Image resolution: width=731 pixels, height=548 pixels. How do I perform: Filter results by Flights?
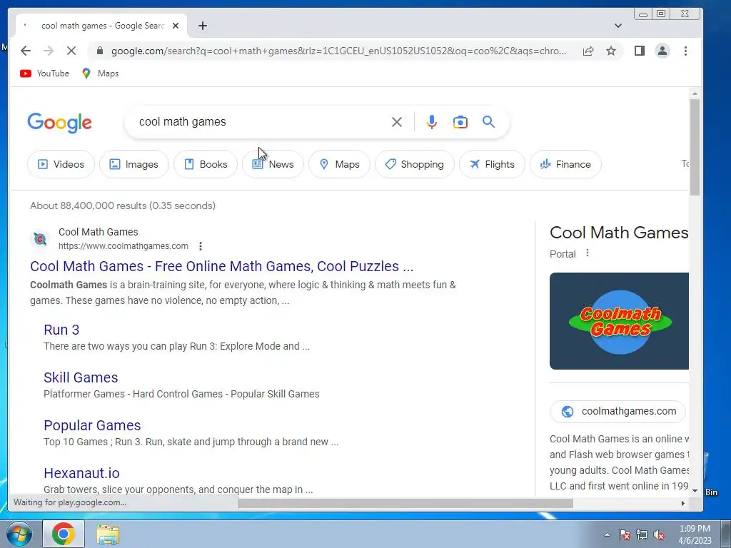(x=493, y=164)
